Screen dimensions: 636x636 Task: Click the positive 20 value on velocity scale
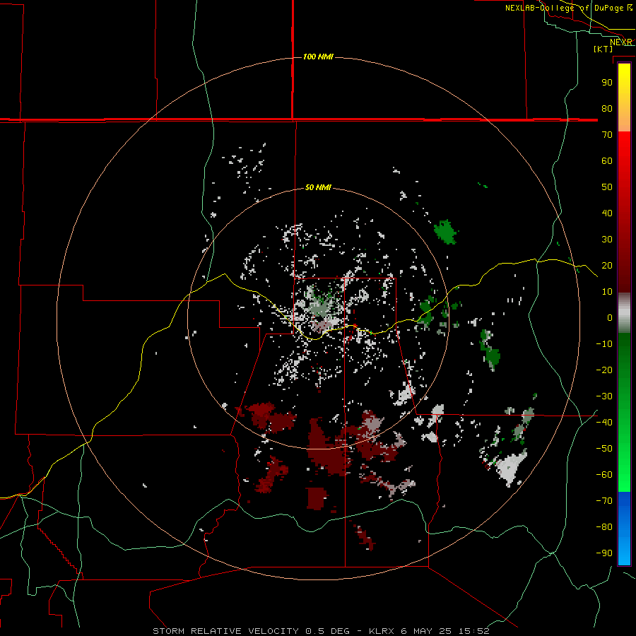(607, 265)
